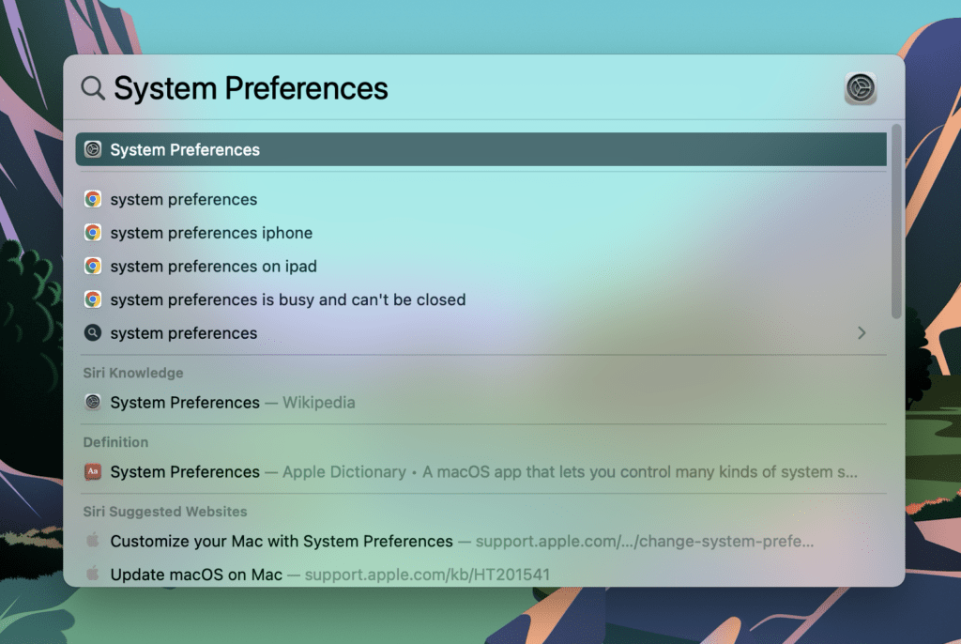Click the 'Siri Knowledge' section header
Screen dimensions: 961x644
tap(133, 373)
